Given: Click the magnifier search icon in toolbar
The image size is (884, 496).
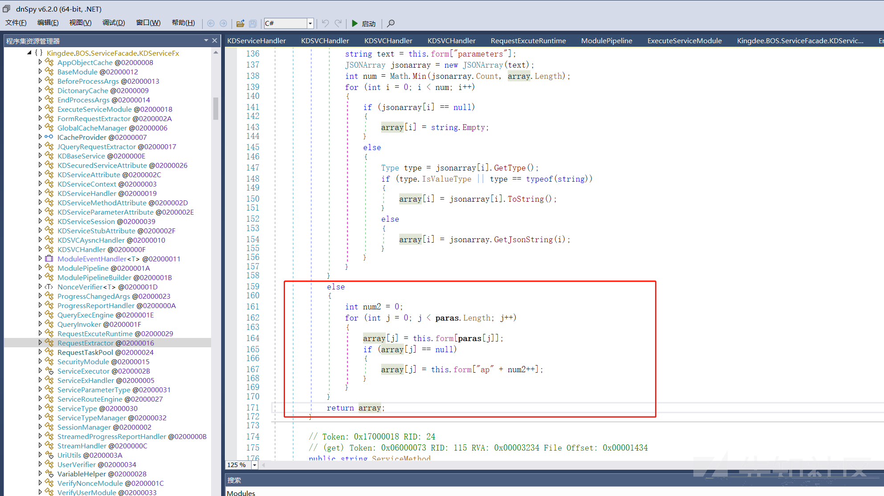Looking at the screenshot, I should (391, 23).
